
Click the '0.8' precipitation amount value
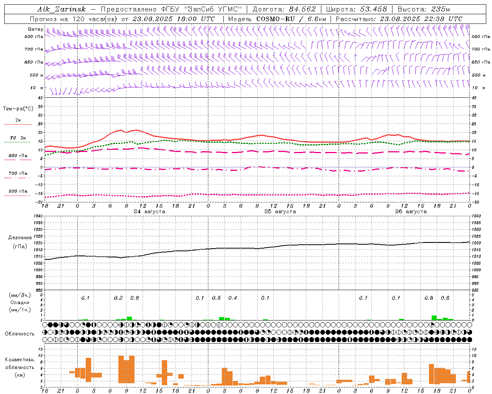pos(429,298)
